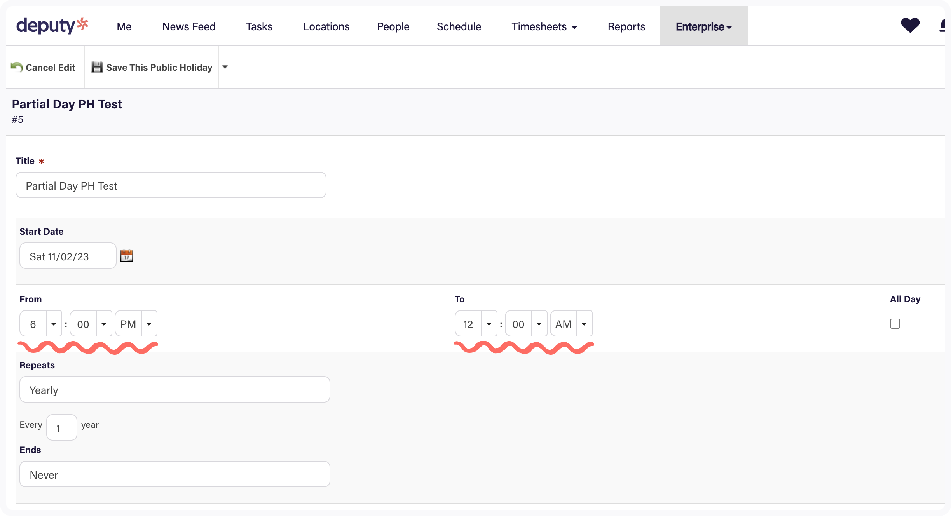The width and height of the screenshot is (951, 516).
Task: Open the Repeats Yearly select box
Action: point(174,390)
